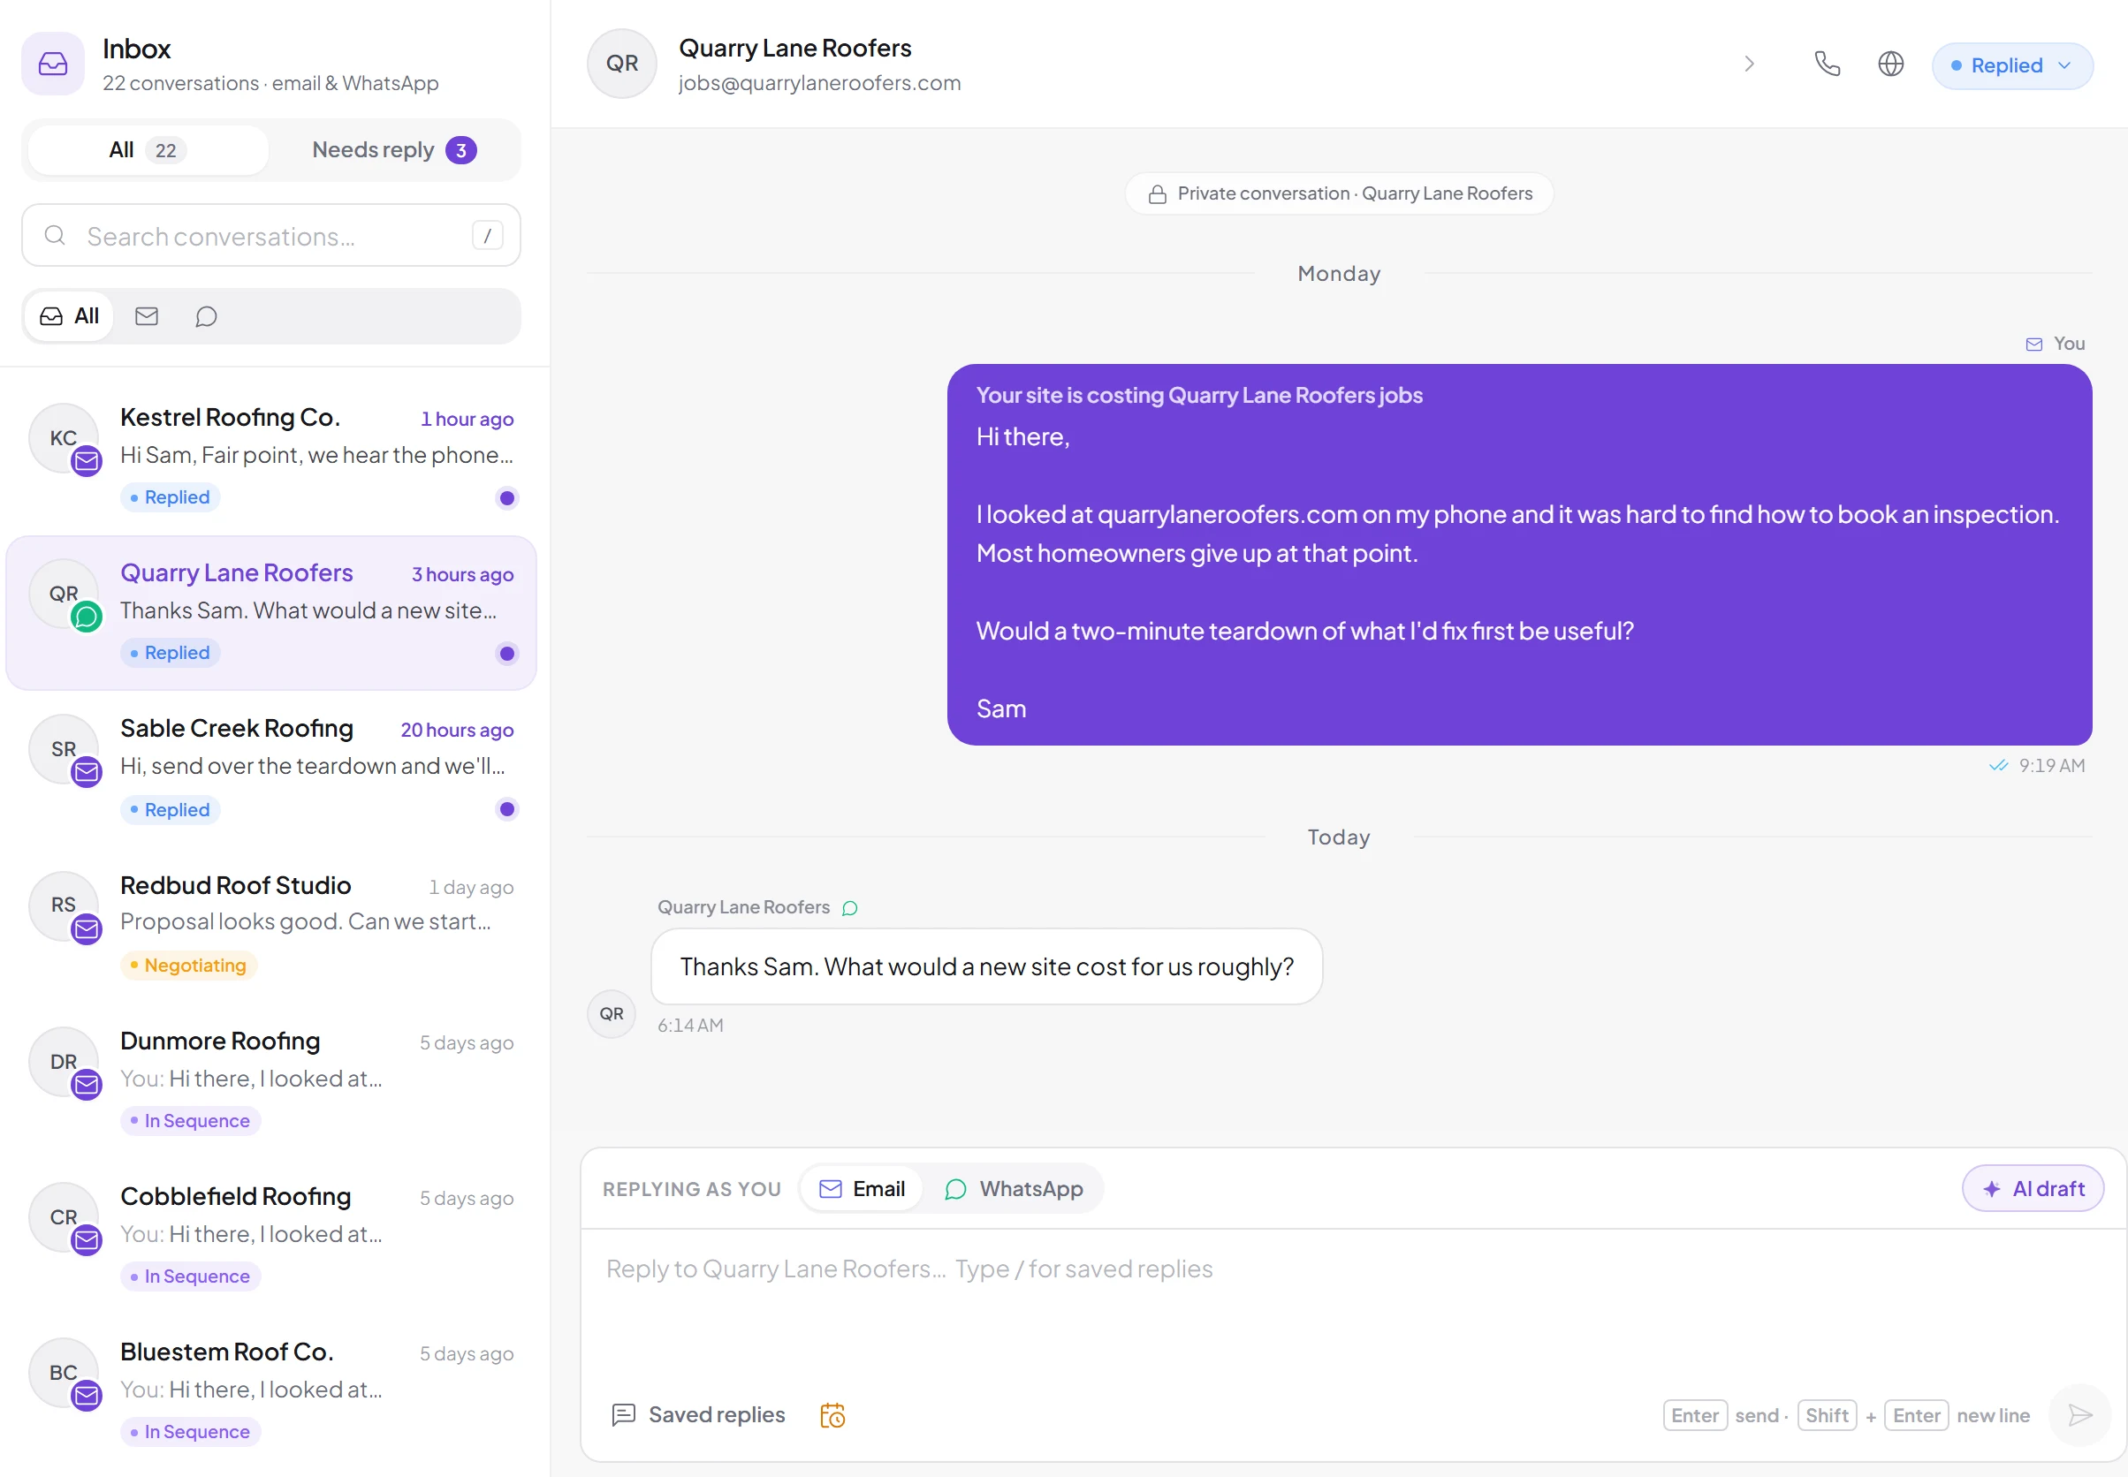Filter conversations by email envelope icon
The height and width of the screenshot is (1477, 2128).
pyautogui.click(x=146, y=316)
